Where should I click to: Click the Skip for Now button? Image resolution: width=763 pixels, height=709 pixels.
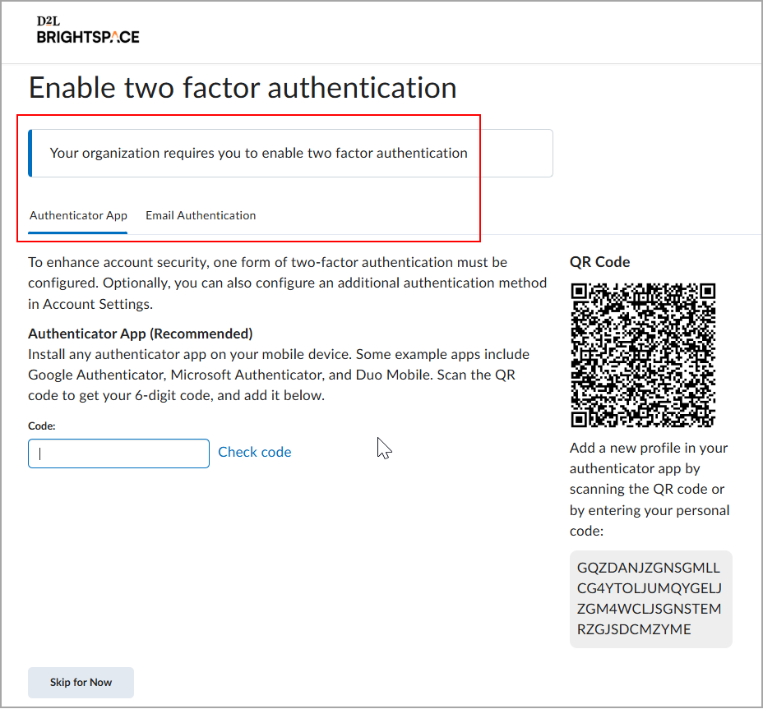click(x=81, y=682)
